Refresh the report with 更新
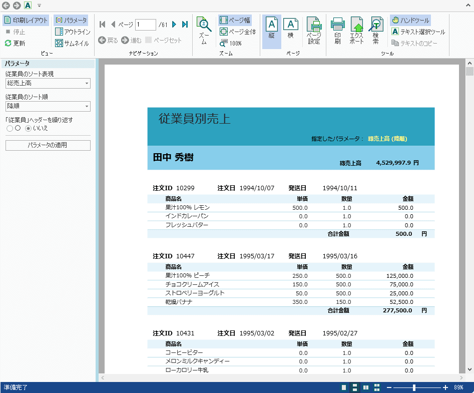474x393 pixels. 16,43
